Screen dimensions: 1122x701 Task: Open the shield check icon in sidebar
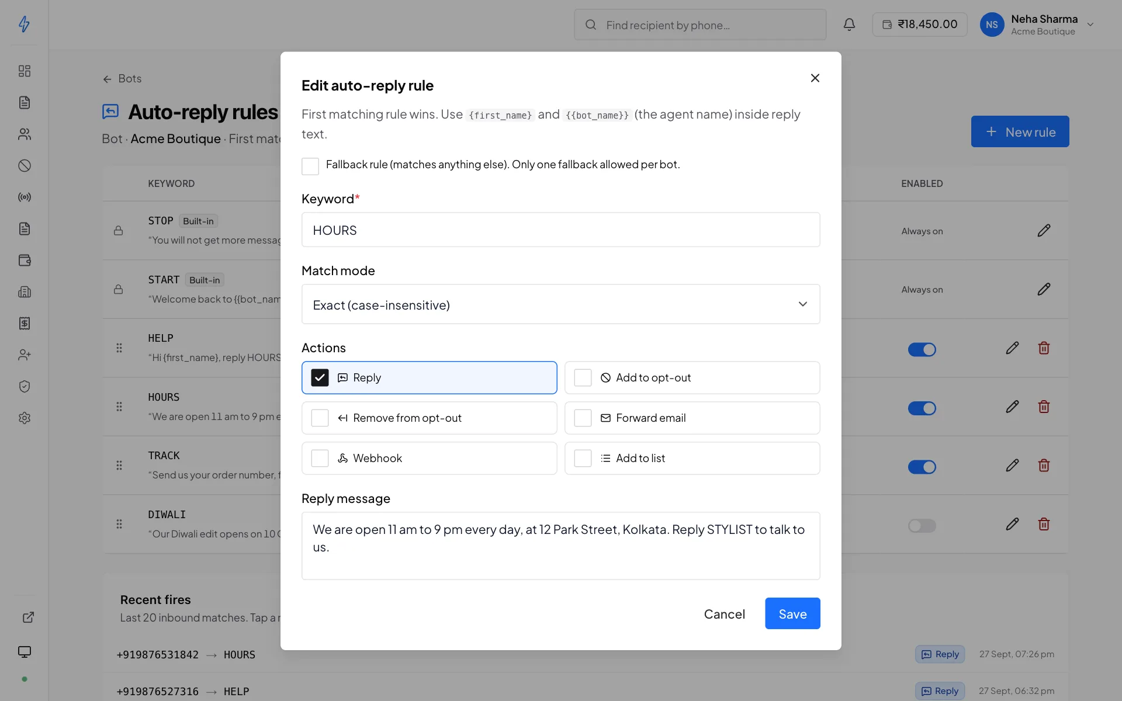click(24, 386)
